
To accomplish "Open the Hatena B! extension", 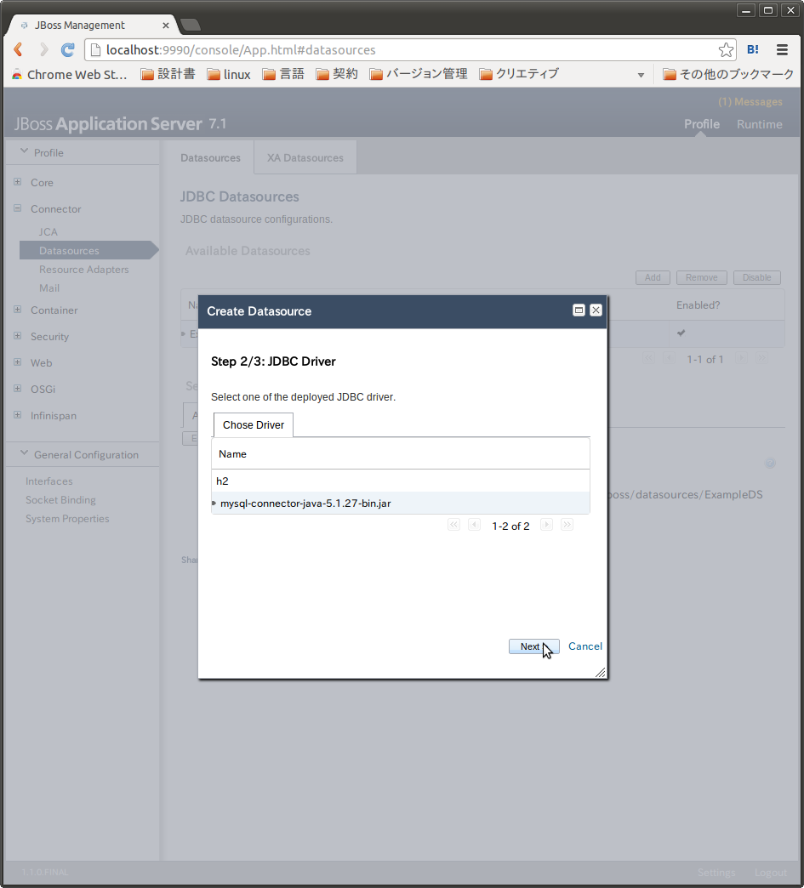I will point(753,50).
